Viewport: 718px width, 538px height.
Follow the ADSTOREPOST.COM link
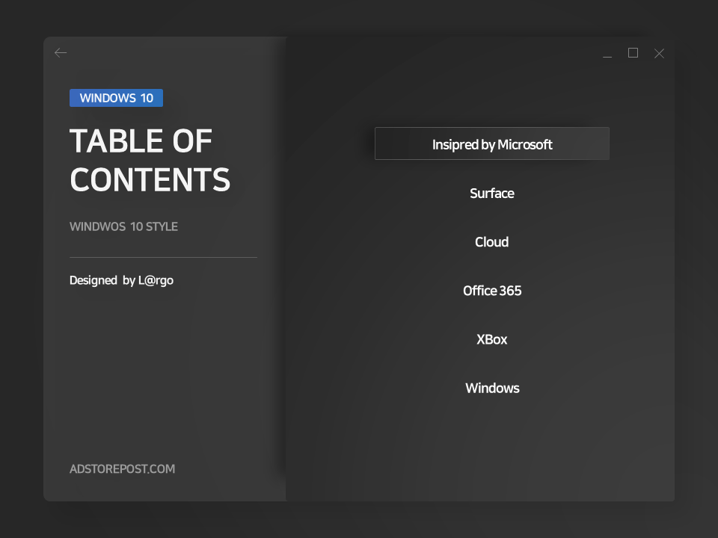122,469
